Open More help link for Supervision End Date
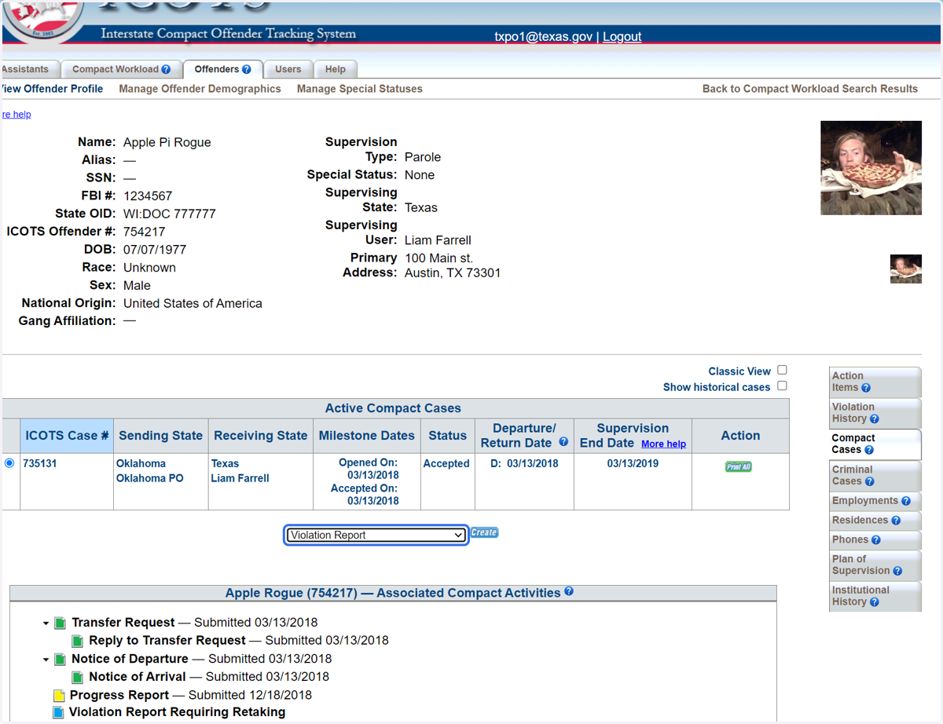The height and width of the screenshot is (724, 943). tap(663, 444)
